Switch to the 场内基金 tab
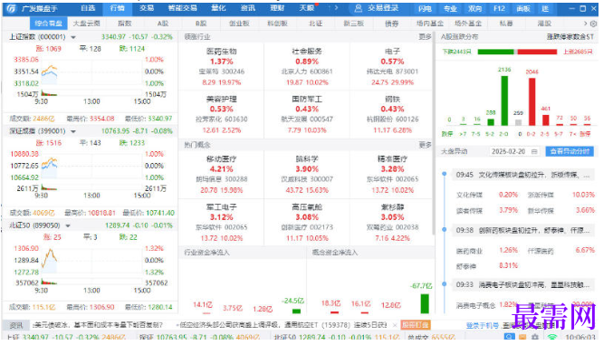 (x=430, y=24)
